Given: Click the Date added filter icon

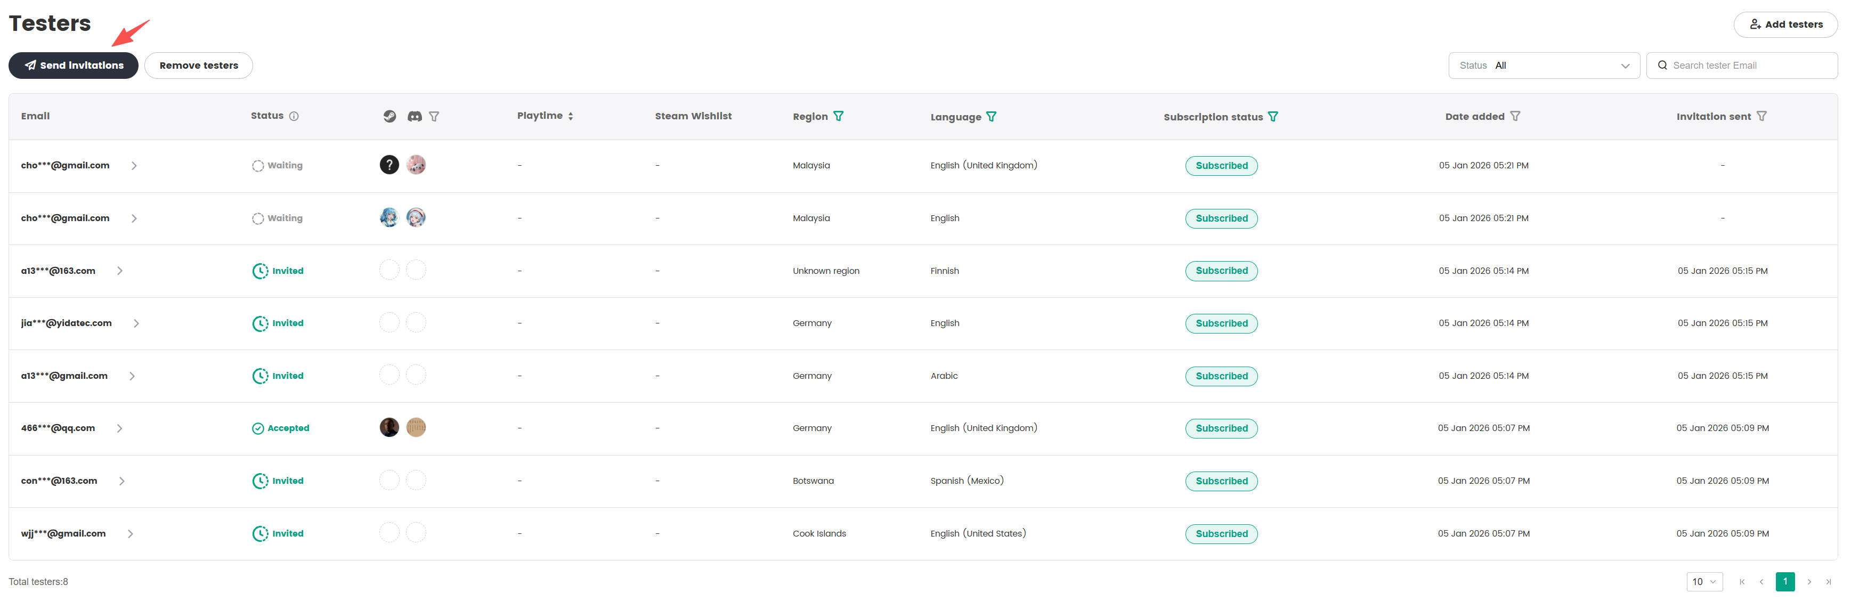Looking at the screenshot, I should (1515, 116).
